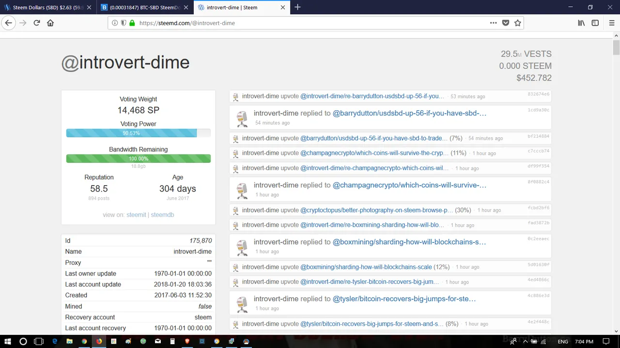Click the Id value 175,870
Viewport: 620px width, 348px height.
coord(201,241)
